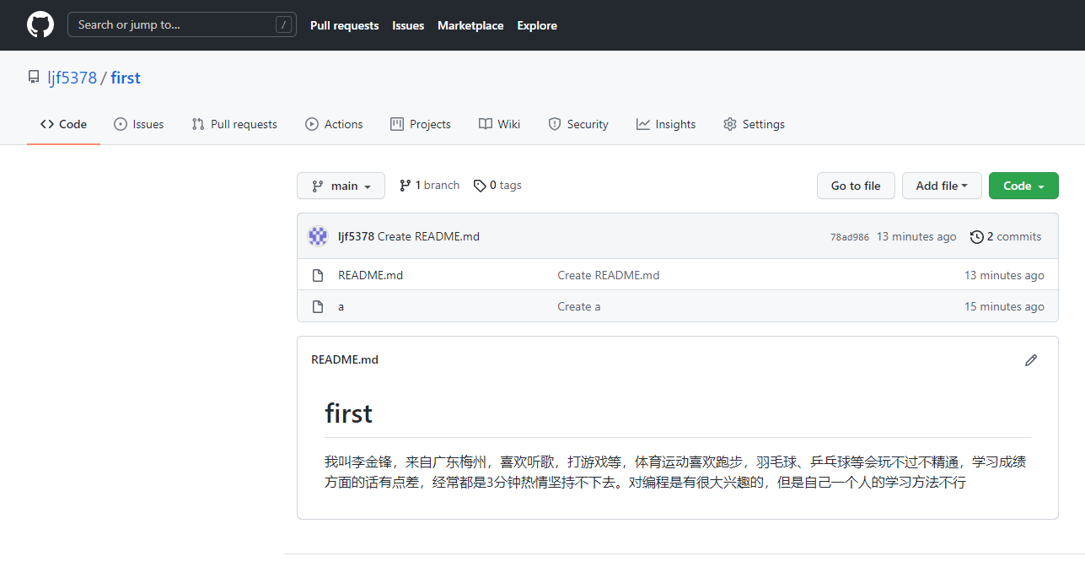This screenshot has width=1085, height=567.
Task: Click the repository book icon beside ljf5378
Action: [x=34, y=78]
